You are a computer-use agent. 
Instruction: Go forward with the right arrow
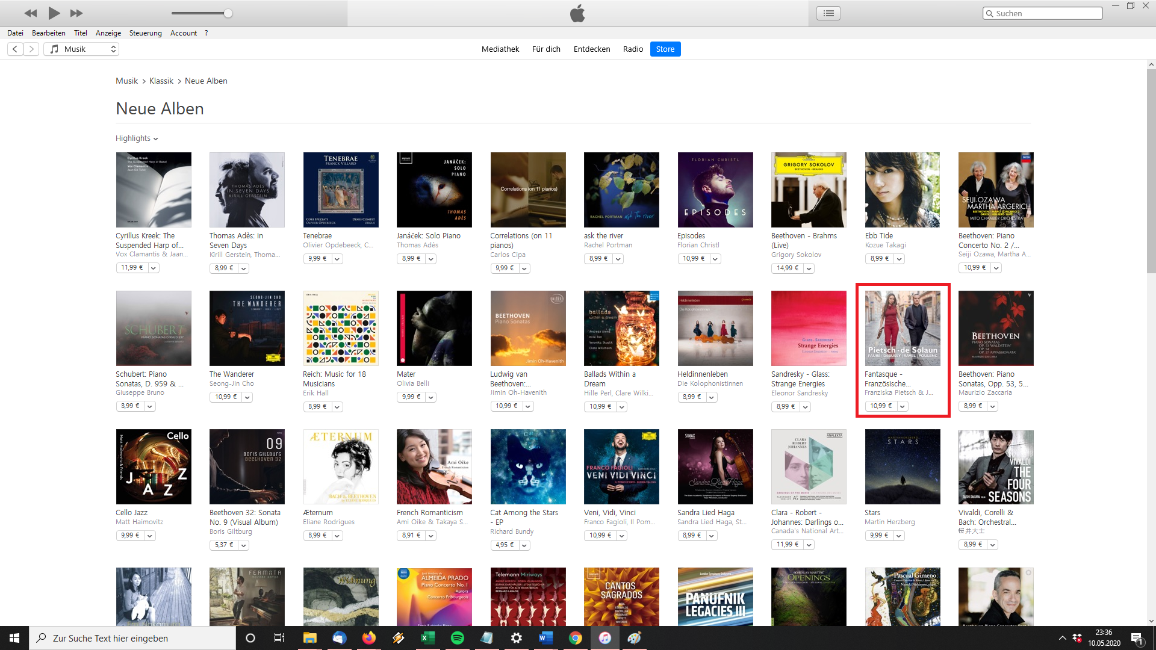tap(31, 49)
